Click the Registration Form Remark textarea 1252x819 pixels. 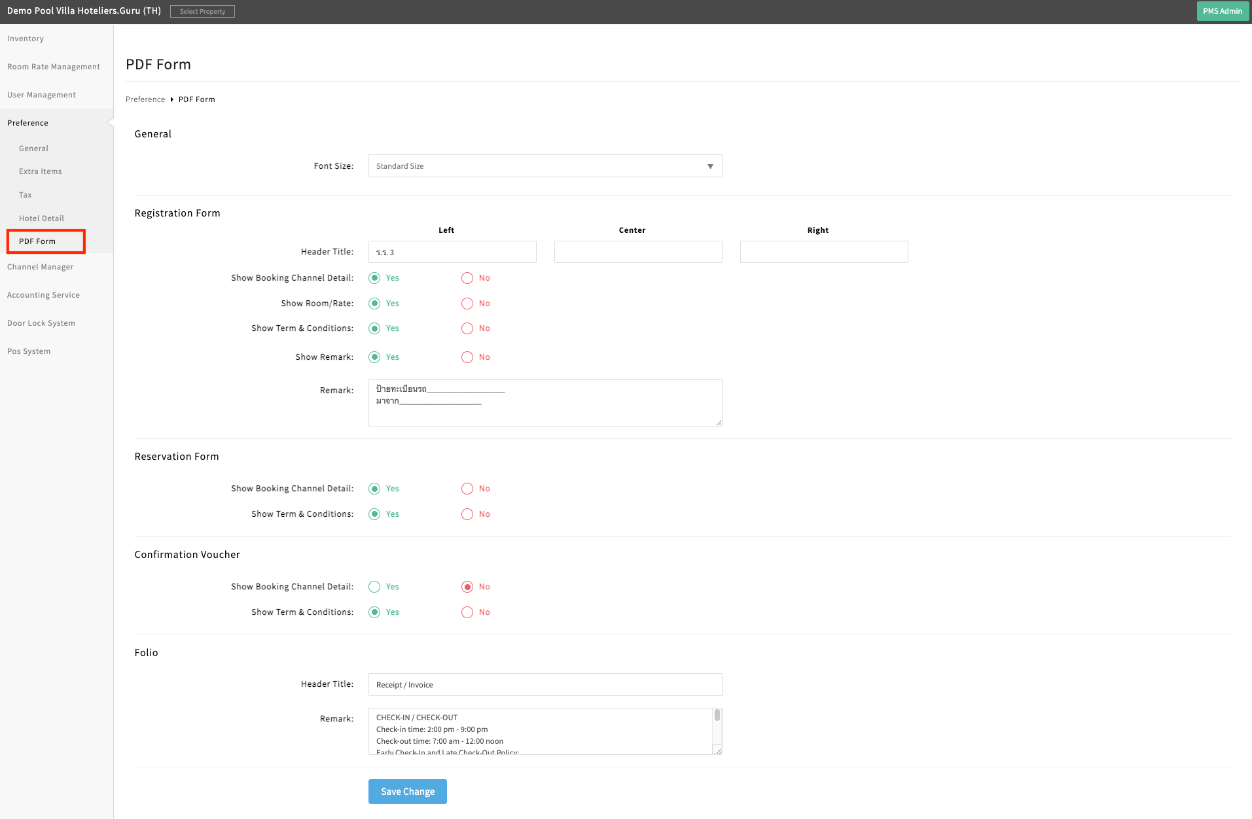pos(545,403)
